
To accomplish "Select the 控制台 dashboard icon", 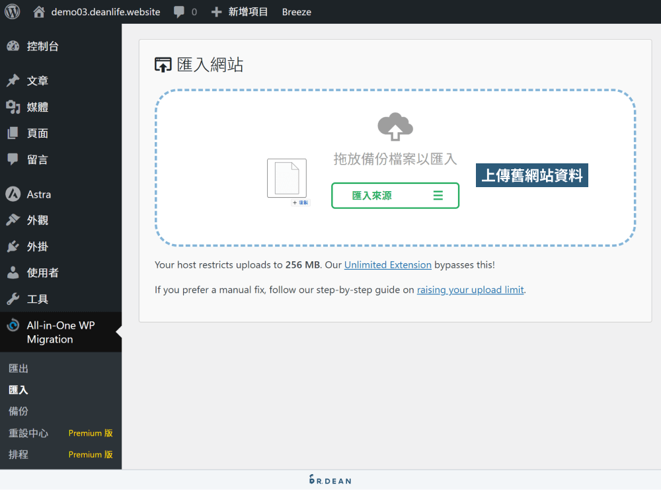I will [x=14, y=46].
